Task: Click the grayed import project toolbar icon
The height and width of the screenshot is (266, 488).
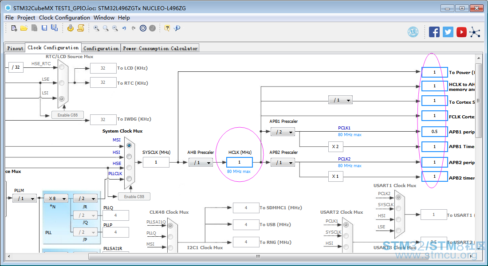Action: point(34,28)
